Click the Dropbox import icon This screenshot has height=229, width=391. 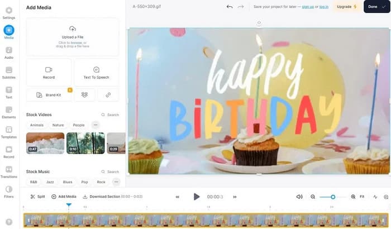pyautogui.click(x=84, y=95)
